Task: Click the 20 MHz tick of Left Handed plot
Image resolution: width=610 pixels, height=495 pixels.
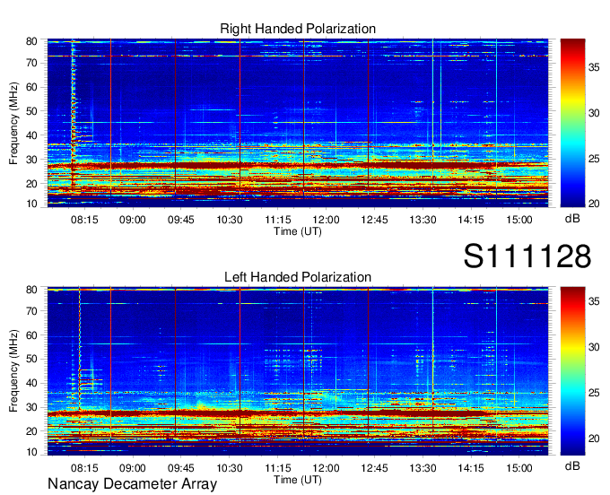Action: (31, 431)
